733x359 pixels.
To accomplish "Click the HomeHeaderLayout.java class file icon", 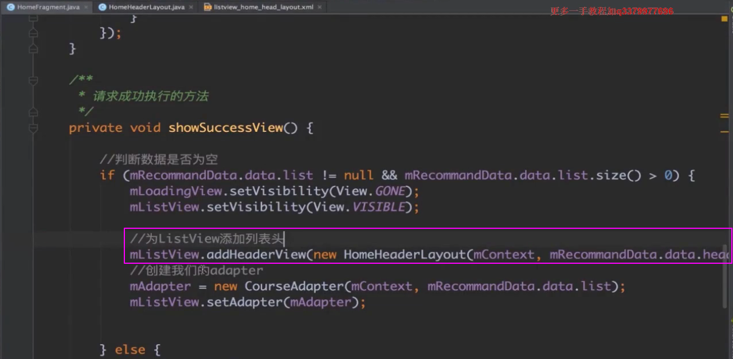I will coord(102,7).
